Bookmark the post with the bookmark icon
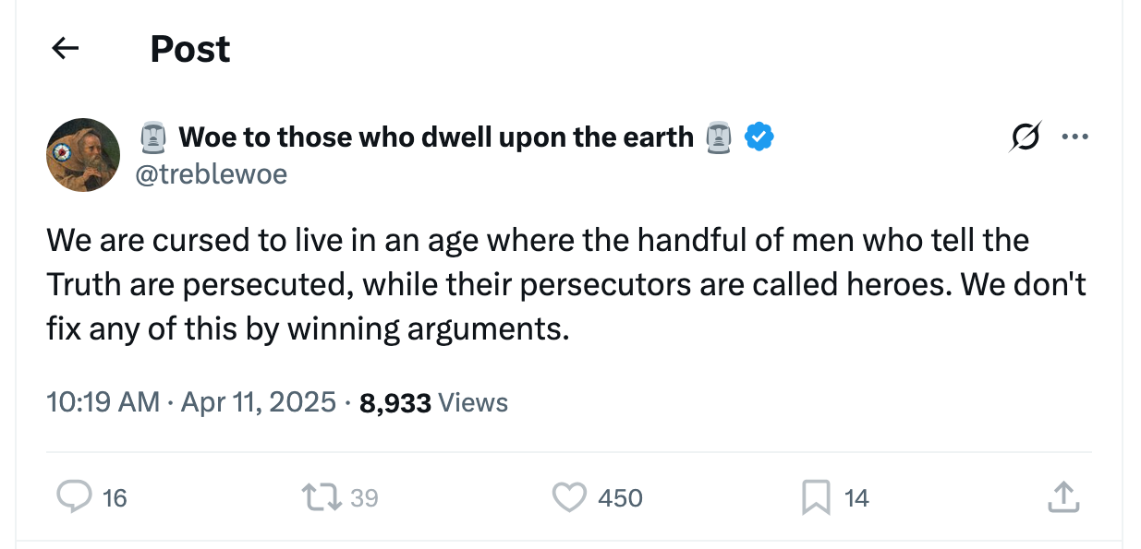Image resolution: width=1141 pixels, height=549 pixels. pyautogui.click(x=816, y=498)
